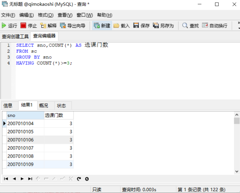The width and height of the screenshot is (240, 193).
Task: Click the results vertical scrollbar thumb
Action: point(237,121)
